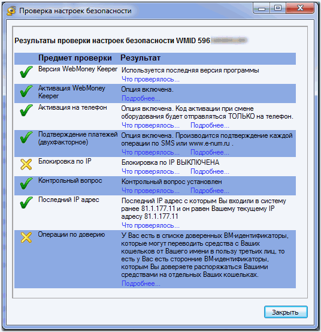
Task: Open 'Что проверялось...' in Активация на телефон row
Action: (x=150, y=125)
